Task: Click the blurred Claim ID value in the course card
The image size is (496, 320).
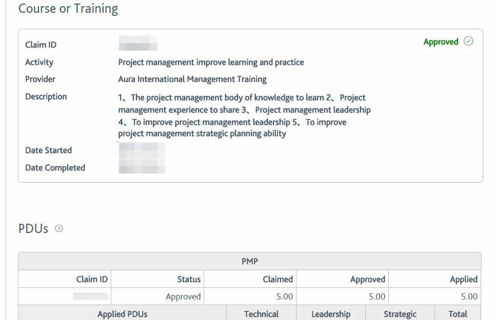Action: click(x=137, y=44)
